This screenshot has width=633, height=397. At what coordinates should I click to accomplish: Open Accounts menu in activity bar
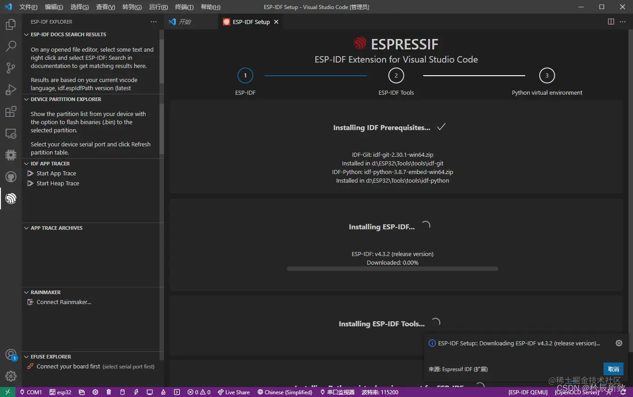(x=11, y=355)
